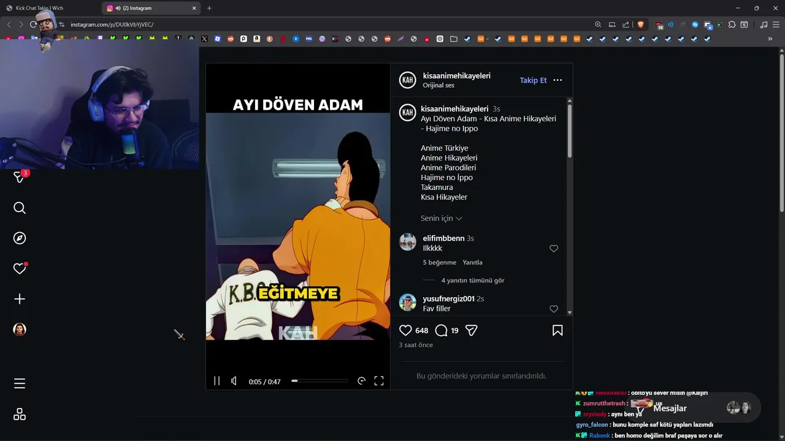Click the comment bubble icon under post
Screen dimensions: 785x441
point(441,330)
